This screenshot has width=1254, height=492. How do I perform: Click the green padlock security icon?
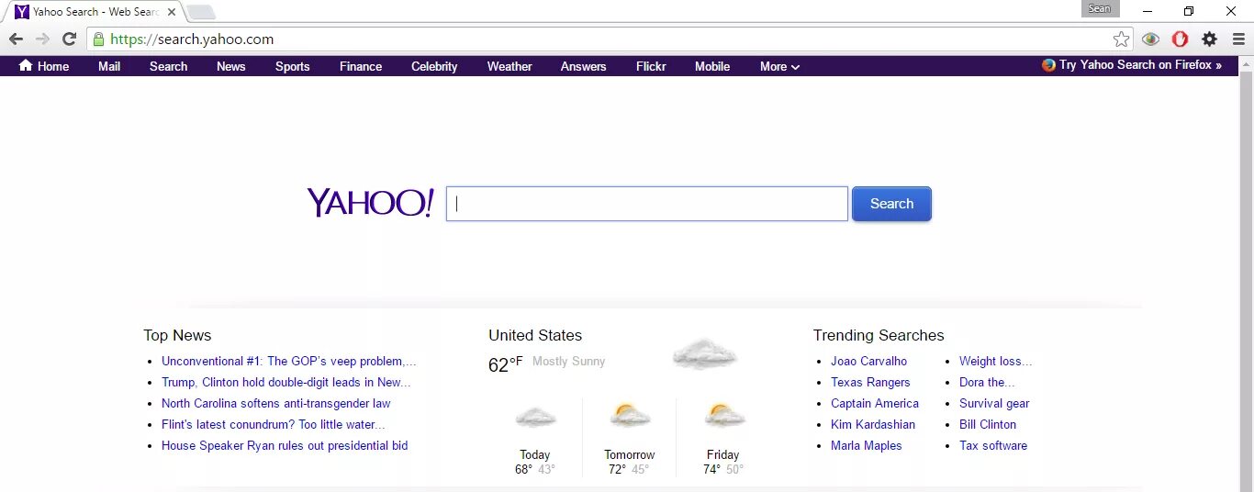98,39
